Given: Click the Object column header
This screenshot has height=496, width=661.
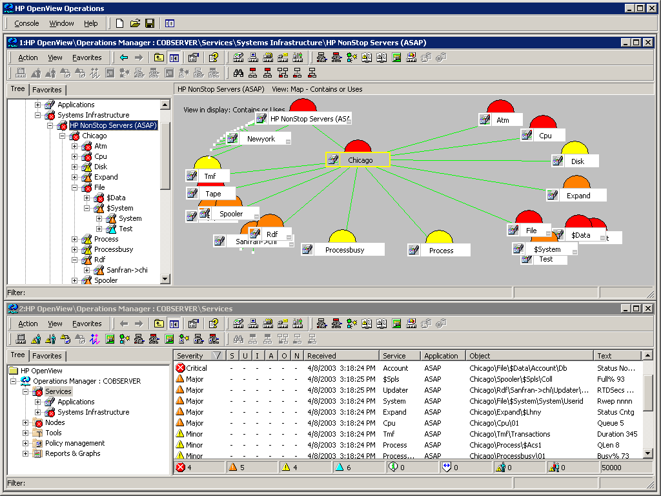Looking at the screenshot, I should [530, 356].
